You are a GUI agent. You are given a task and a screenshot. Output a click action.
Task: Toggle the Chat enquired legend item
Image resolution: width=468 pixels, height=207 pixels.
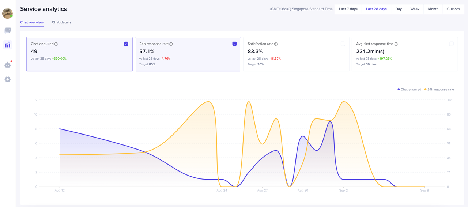(x=409, y=89)
